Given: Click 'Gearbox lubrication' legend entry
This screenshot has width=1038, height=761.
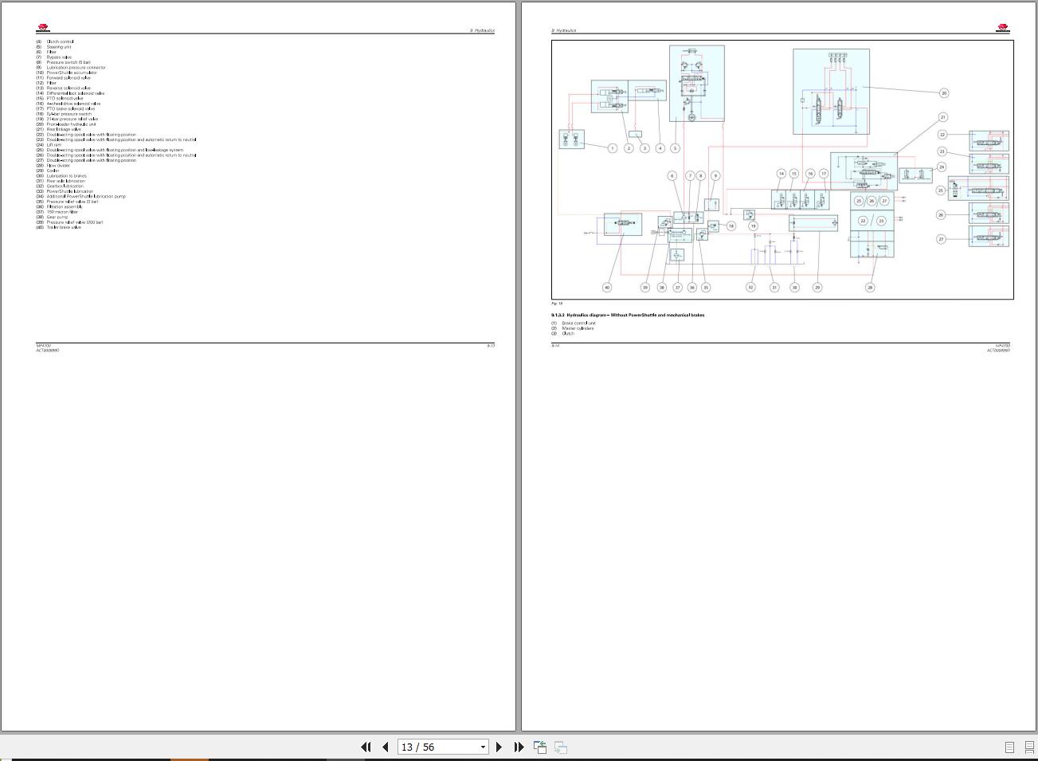Looking at the screenshot, I should click(x=65, y=186).
